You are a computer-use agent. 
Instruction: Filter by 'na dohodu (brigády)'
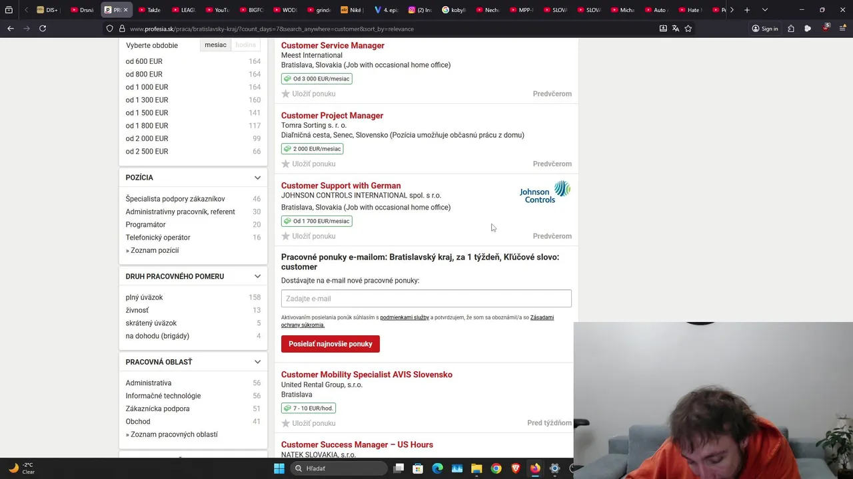(157, 336)
